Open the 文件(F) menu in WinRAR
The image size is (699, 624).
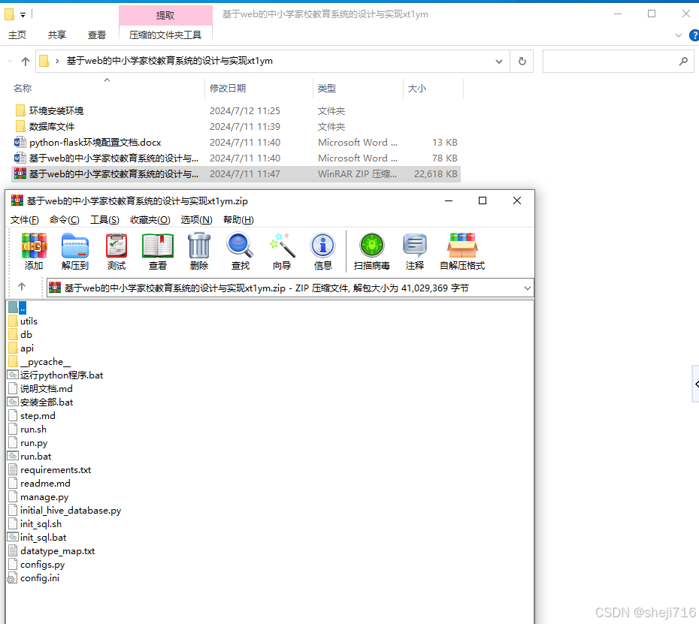tap(25, 219)
